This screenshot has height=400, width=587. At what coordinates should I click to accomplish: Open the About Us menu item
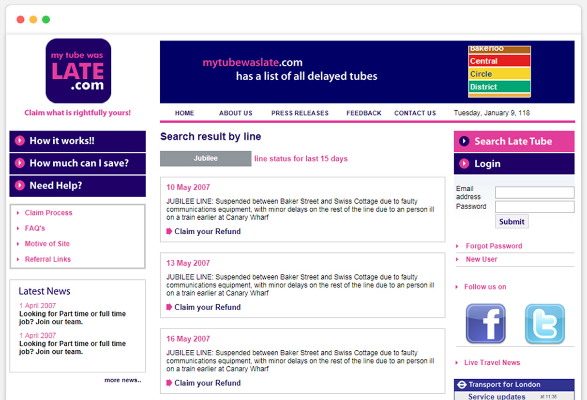pos(236,113)
